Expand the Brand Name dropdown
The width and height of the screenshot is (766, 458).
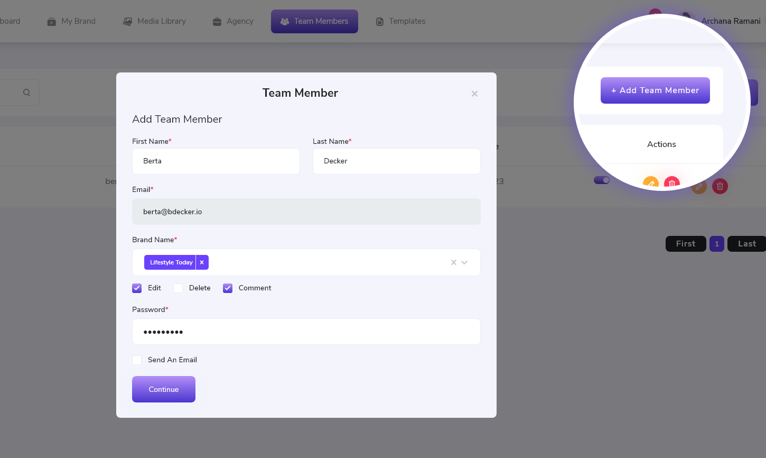pyautogui.click(x=464, y=262)
